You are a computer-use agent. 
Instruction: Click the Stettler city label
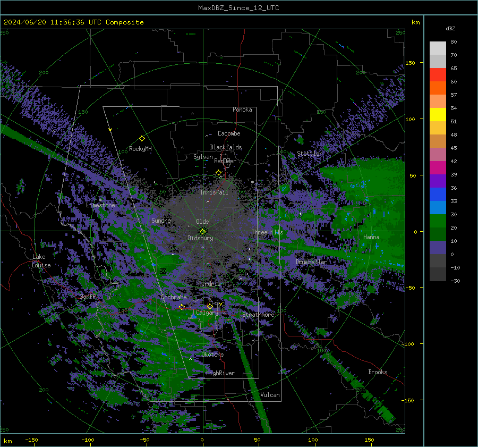(x=310, y=154)
